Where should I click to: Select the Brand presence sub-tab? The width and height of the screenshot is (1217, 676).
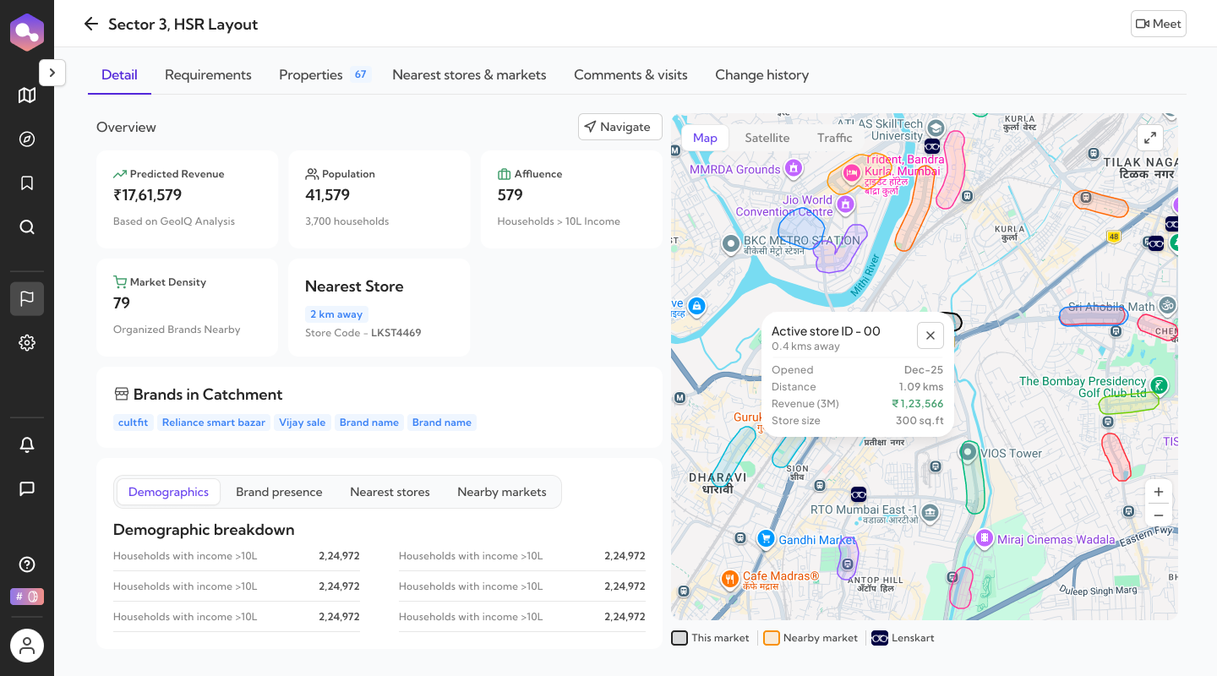click(279, 492)
